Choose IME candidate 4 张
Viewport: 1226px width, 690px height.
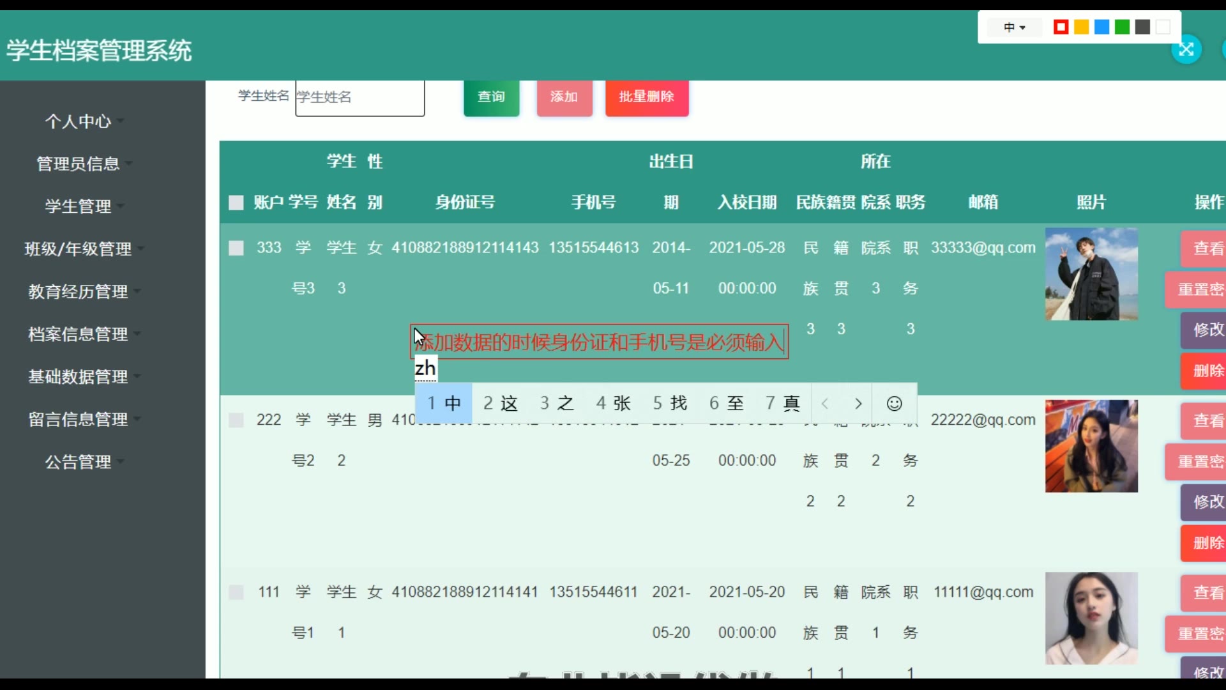click(x=613, y=403)
